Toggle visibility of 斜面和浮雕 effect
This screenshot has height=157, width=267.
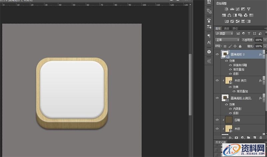point(230,65)
